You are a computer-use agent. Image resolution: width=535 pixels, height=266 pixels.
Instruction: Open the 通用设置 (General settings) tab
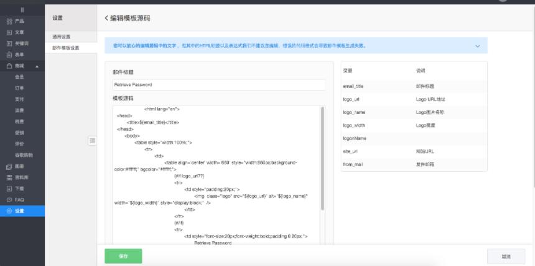click(x=62, y=37)
